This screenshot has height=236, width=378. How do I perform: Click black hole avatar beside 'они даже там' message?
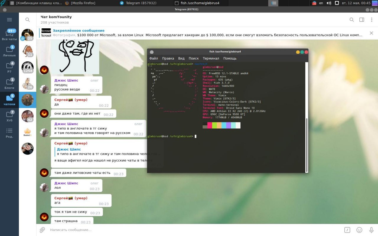pos(44,114)
